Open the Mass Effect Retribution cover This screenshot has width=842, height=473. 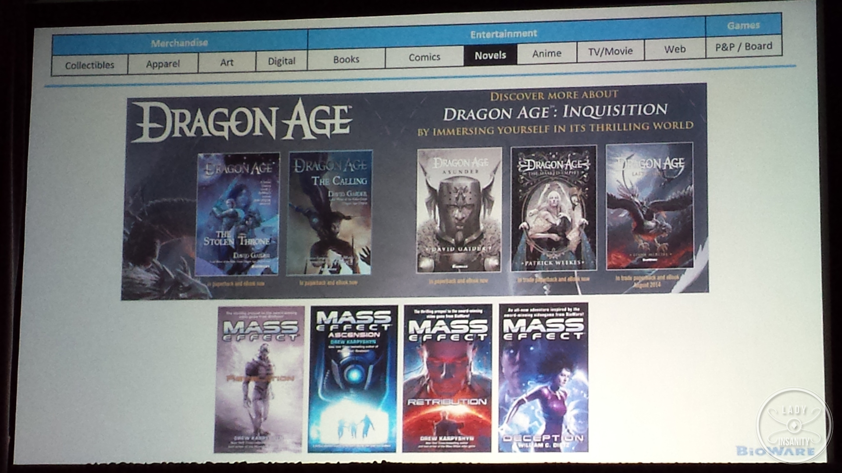pos(448,378)
